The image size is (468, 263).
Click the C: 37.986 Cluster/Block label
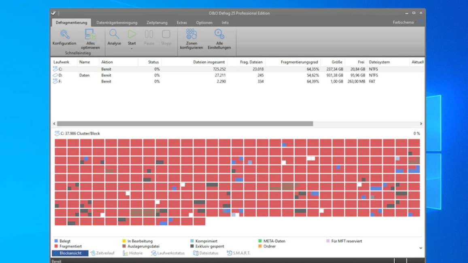(80, 133)
